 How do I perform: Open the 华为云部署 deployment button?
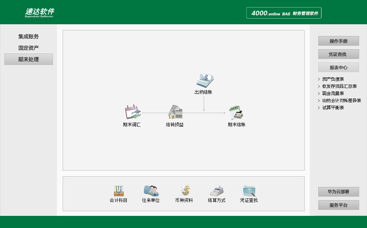pos(338,192)
